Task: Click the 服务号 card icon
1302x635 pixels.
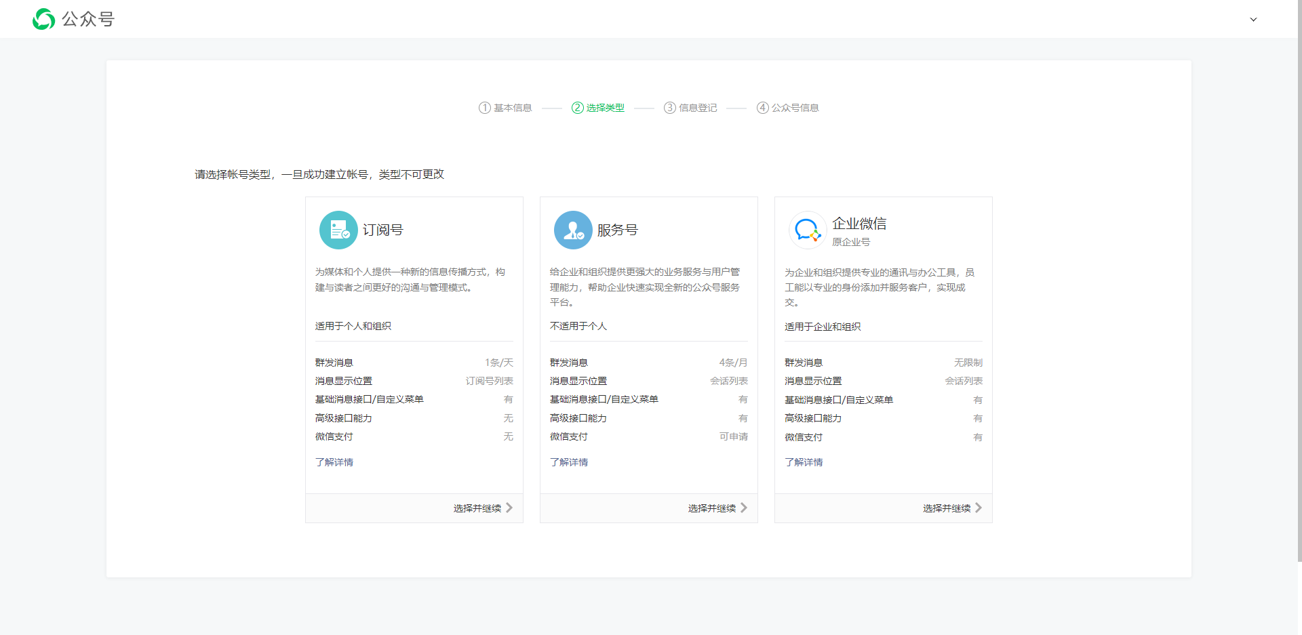Action: [573, 230]
